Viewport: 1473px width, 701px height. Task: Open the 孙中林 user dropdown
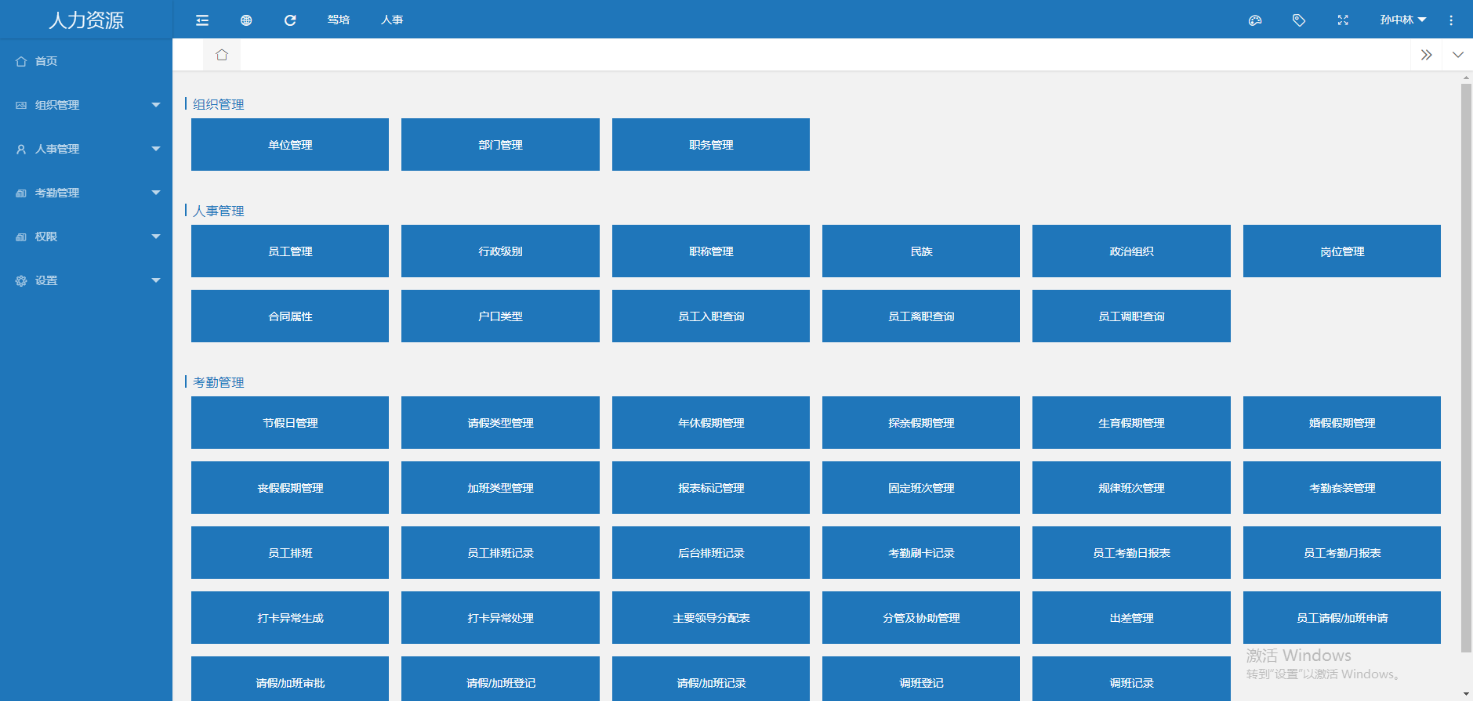(1402, 20)
